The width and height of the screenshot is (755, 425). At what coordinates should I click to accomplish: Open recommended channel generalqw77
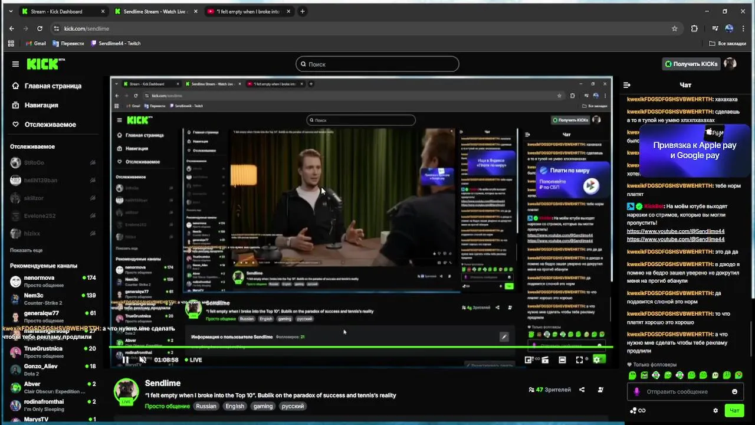pyautogui.click(x=53, y=316)
